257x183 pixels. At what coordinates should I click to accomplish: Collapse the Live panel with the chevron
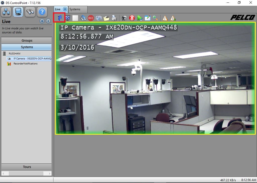click(48, 21)
